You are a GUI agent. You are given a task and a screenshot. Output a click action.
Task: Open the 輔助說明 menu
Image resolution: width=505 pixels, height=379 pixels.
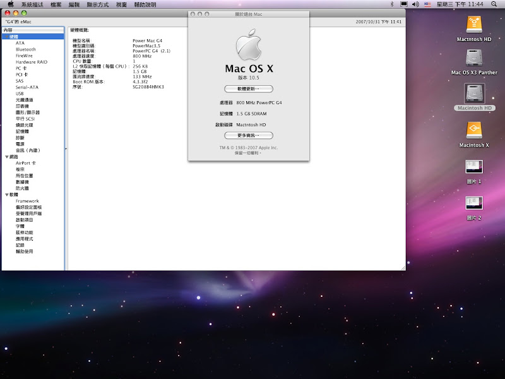[145, 4]
